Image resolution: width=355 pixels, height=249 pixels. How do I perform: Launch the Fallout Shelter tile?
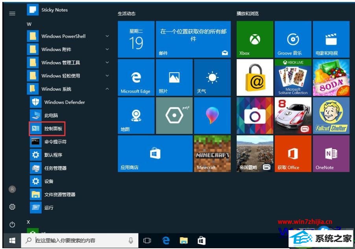331,115
